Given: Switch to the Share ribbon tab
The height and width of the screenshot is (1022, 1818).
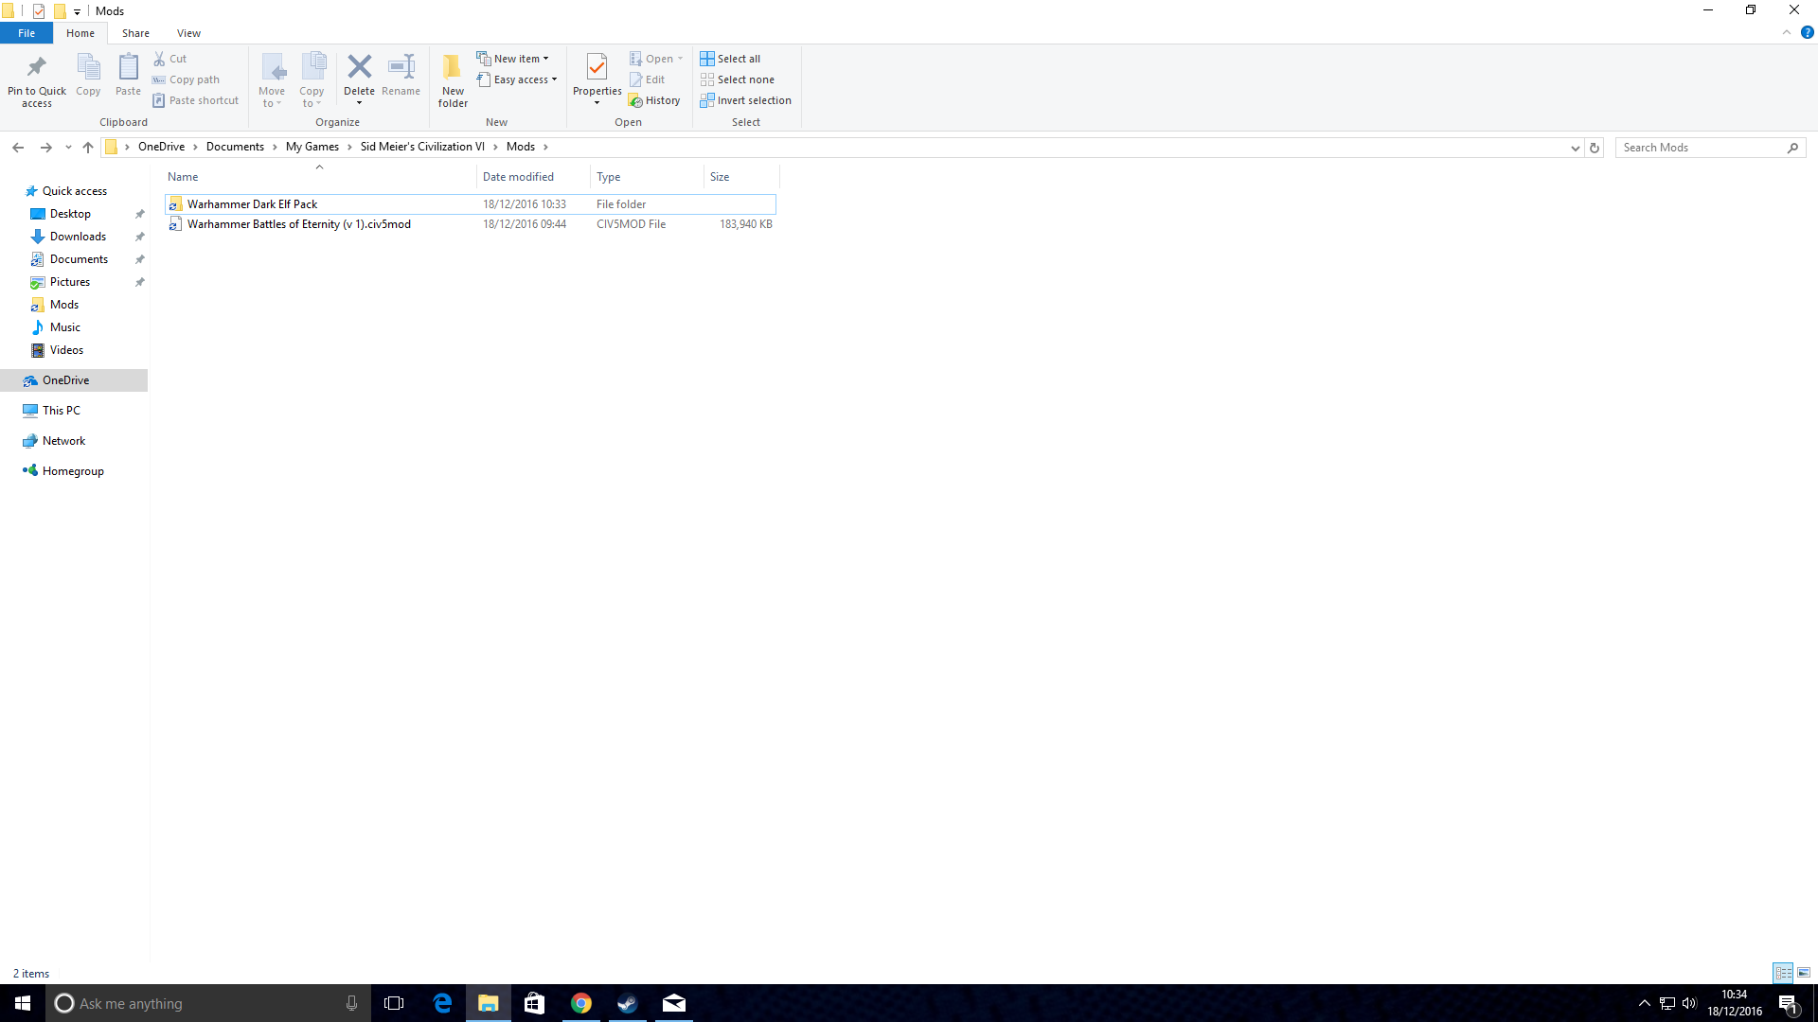Looking at the screenshot, I should 135,33.
